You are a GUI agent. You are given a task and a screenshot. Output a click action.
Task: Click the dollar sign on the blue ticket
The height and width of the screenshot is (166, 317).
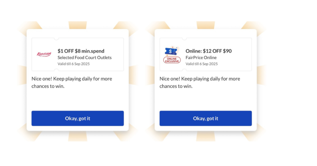coord(170,51)
